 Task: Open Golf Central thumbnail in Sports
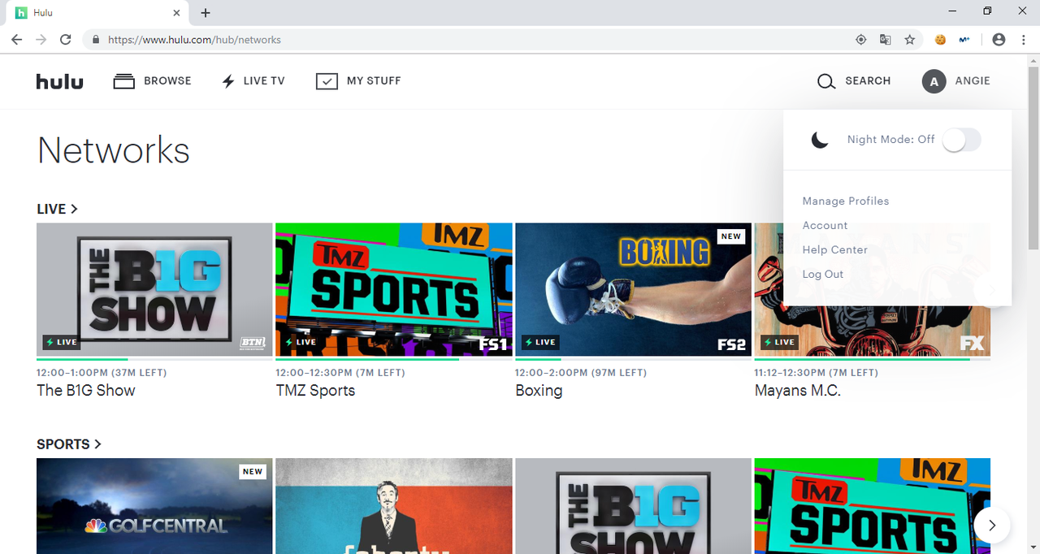(x=154, y=506)
